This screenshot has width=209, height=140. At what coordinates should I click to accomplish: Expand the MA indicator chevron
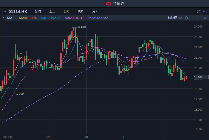tap(3, 18)
